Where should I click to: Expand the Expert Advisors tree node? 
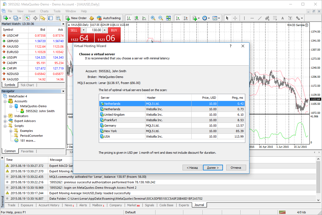coord(5,121)
